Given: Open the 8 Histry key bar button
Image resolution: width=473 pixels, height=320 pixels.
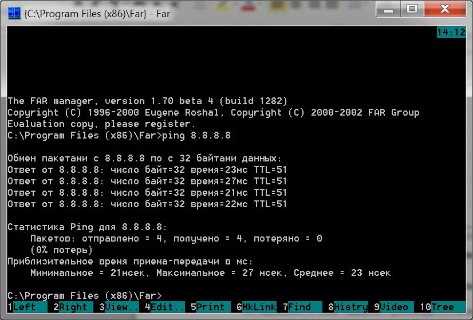Looking at the screenshot, I should [348, 307].
